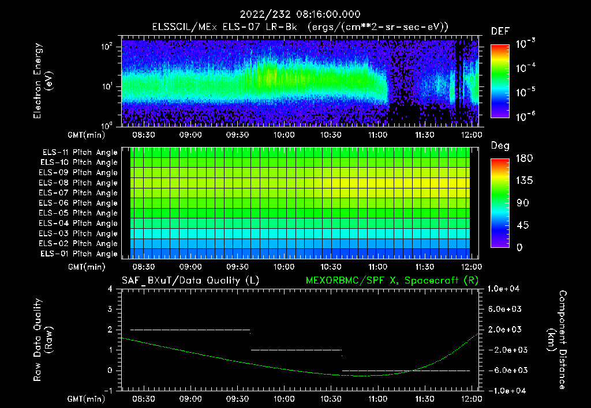591x408 pixels.
Task: Click the Deg pitch angle color bar
Action: click(x=499, y=203)
